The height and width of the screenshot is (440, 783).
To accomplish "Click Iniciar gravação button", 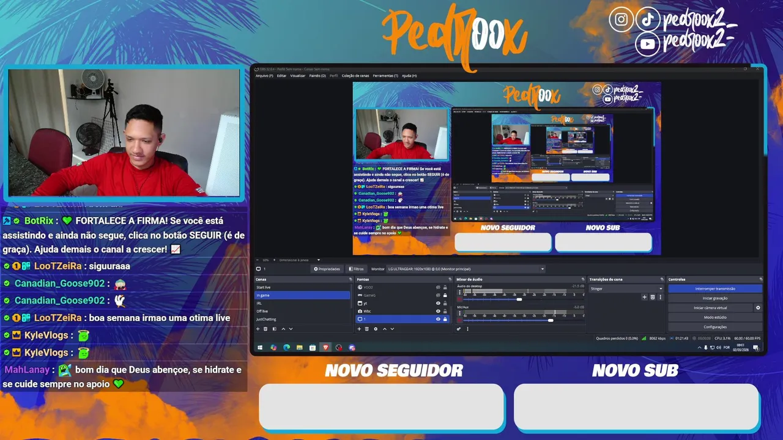I will pyautogui.click(x=715, y=298).
